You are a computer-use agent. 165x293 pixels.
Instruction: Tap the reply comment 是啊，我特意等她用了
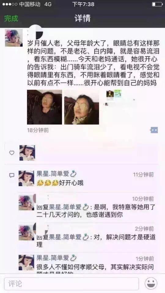[96, 211]
